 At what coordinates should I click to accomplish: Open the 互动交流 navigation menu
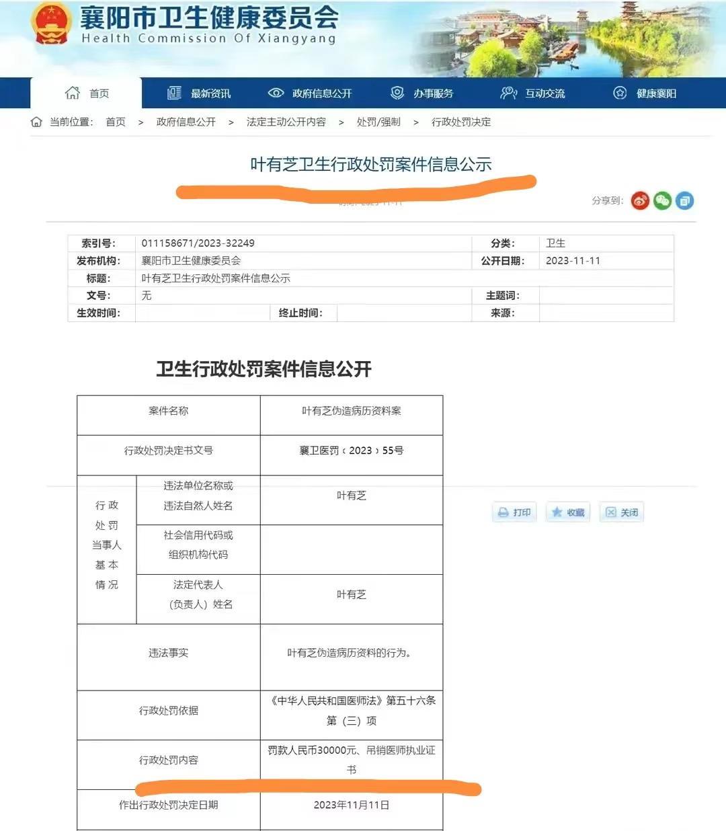pos(546,93)
